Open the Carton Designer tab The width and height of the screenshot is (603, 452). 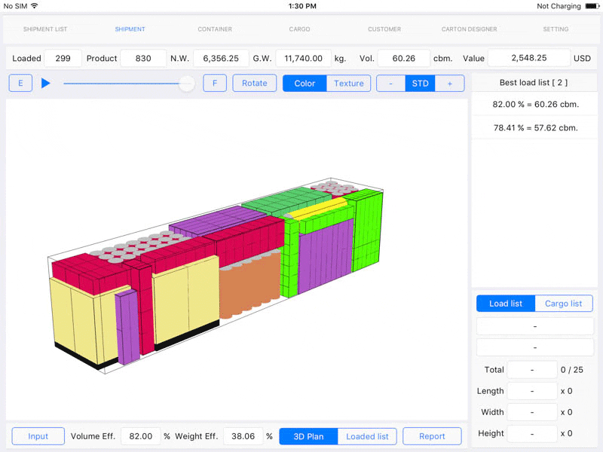pos(469,29)
